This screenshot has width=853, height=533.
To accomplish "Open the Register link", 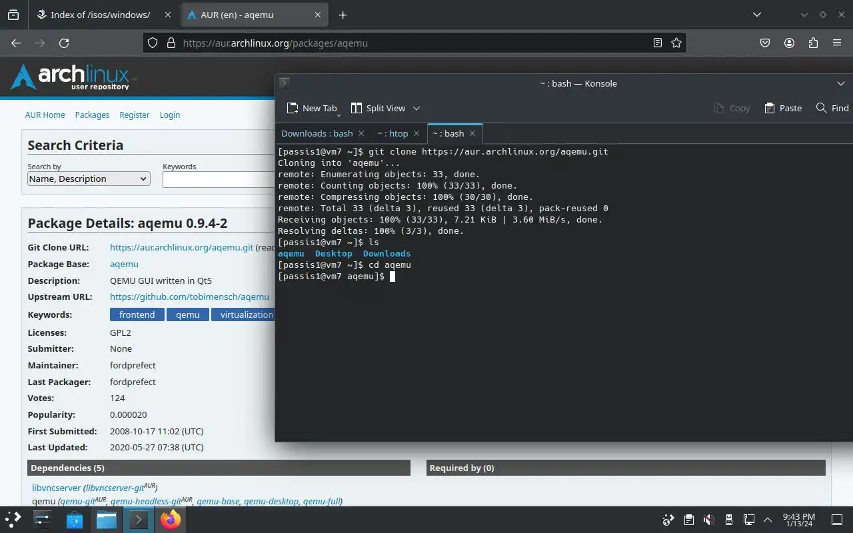I will [135, 115].
